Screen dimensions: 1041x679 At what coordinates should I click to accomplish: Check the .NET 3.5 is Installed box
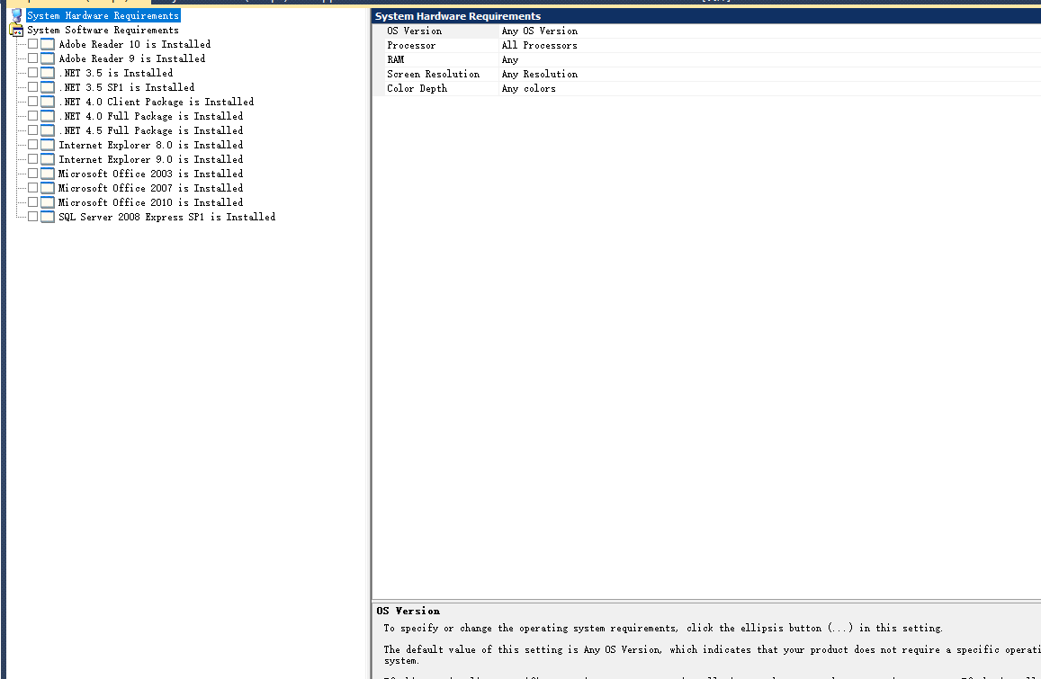coord(32,72)
